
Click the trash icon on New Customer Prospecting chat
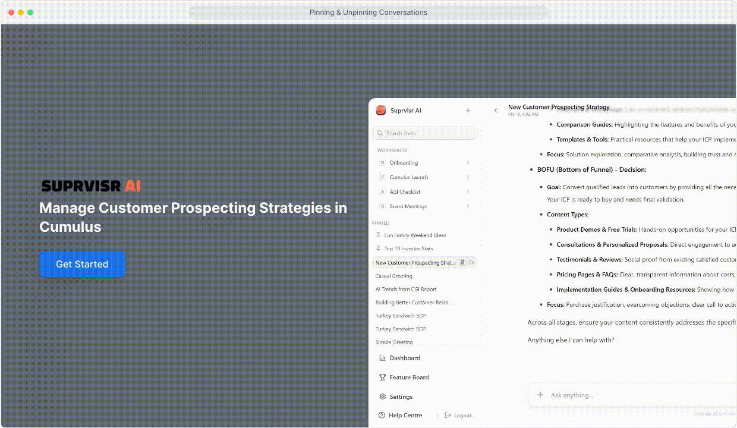click(471, 262)
